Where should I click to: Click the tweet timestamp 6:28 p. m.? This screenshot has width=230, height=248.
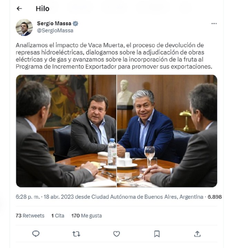click(x=28, y=197)
